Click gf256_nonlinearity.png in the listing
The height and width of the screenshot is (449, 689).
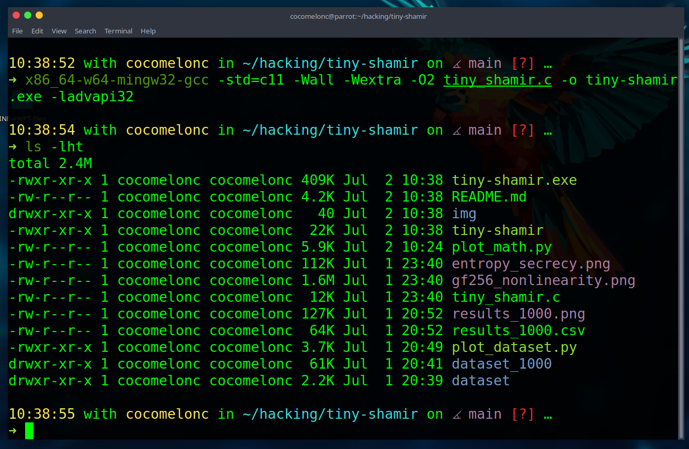click(x=544, y=280)
